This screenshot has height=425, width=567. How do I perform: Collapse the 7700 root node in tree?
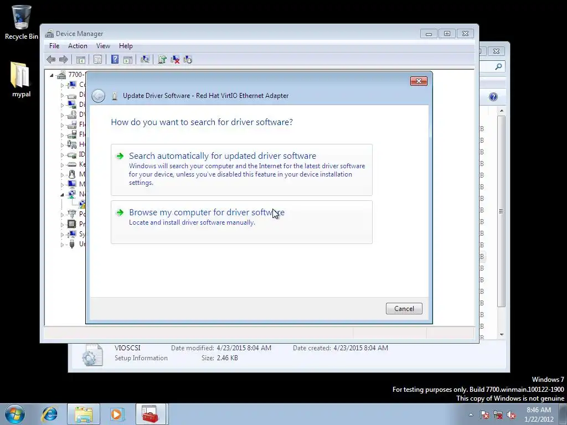pyautogui.click(x=51, y=75)
